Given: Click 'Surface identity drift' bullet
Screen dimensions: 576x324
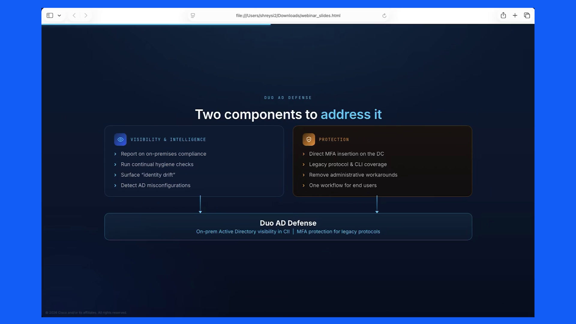Looking at the screenshot, I should pyautogui.click(x=148, y=175).
